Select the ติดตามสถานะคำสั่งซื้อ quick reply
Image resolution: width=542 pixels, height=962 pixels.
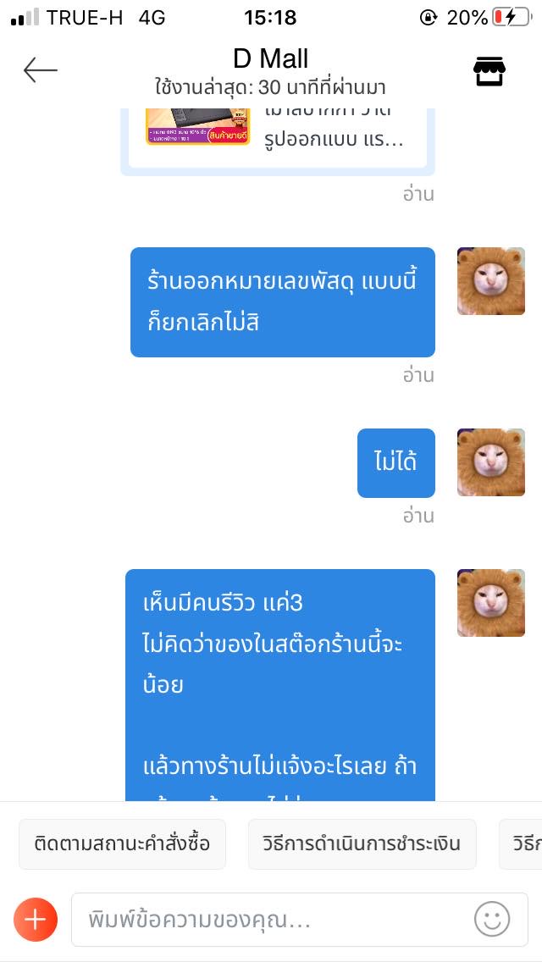[x=122, y=844]
